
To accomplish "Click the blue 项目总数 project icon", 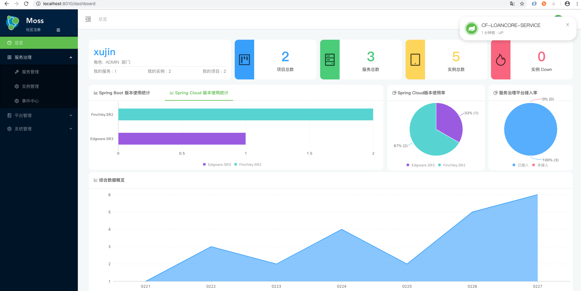I will (x=244, y=59).
